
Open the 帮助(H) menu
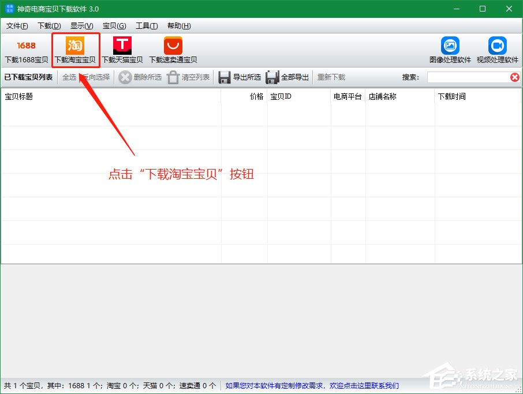point(179,25)
